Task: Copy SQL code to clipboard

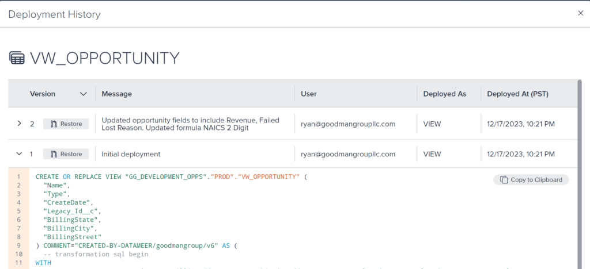Action: click(531, 180)
